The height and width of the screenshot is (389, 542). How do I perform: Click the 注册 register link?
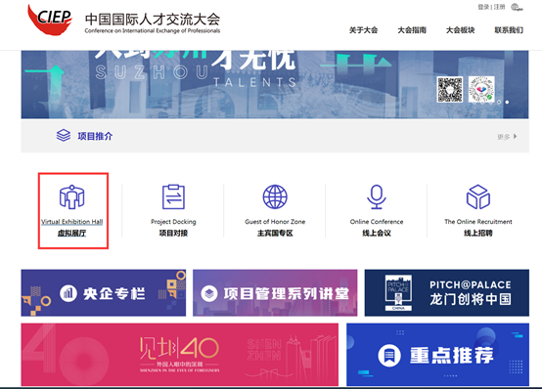click(x=499, y=7)
